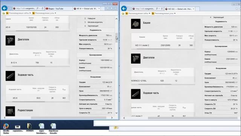Refresh the page in the right browser window
241x136 pixels.
pyautogui.click(x=162, y=9)
